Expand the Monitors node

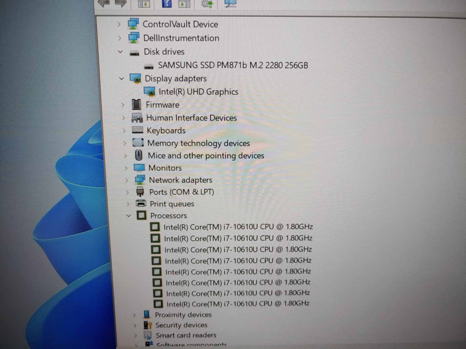(126, 168)
